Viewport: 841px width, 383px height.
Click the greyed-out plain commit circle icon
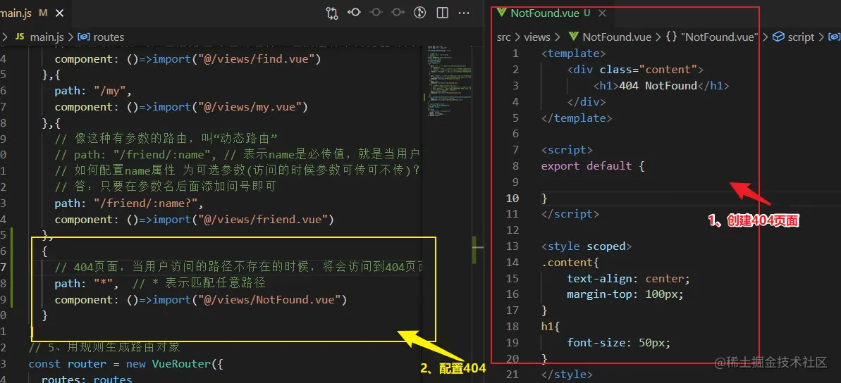point(376,12)
